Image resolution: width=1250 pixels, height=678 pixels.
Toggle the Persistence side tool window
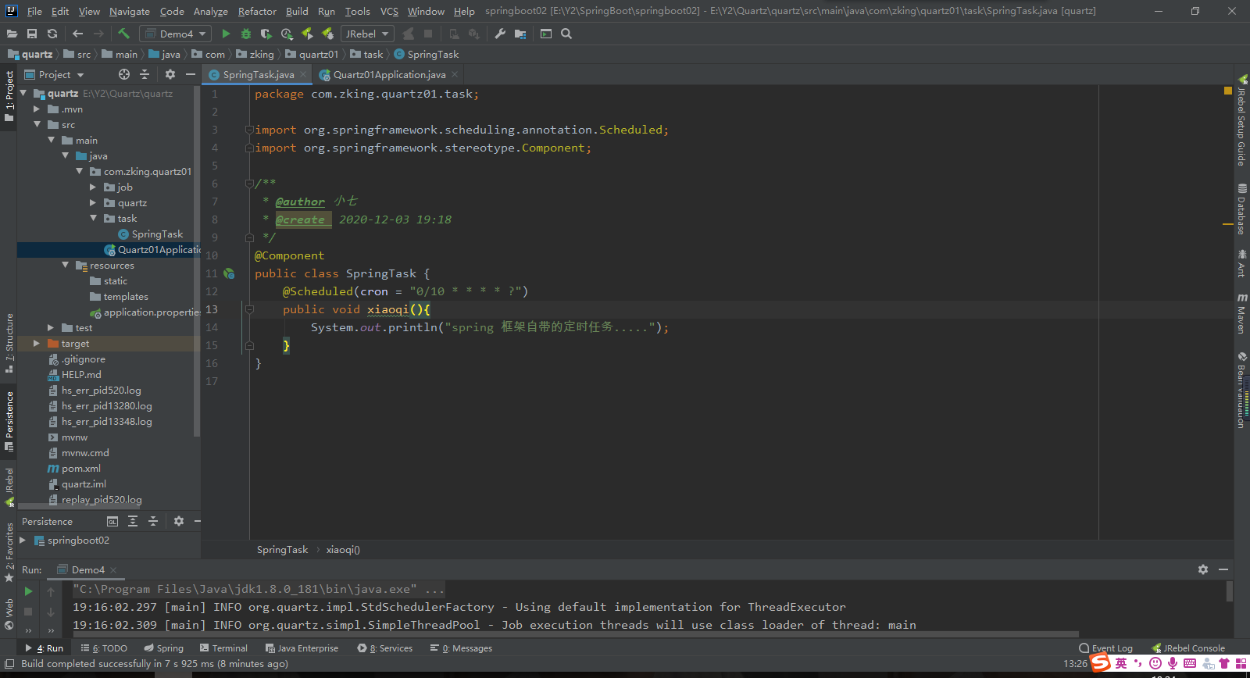pos(9,421)
